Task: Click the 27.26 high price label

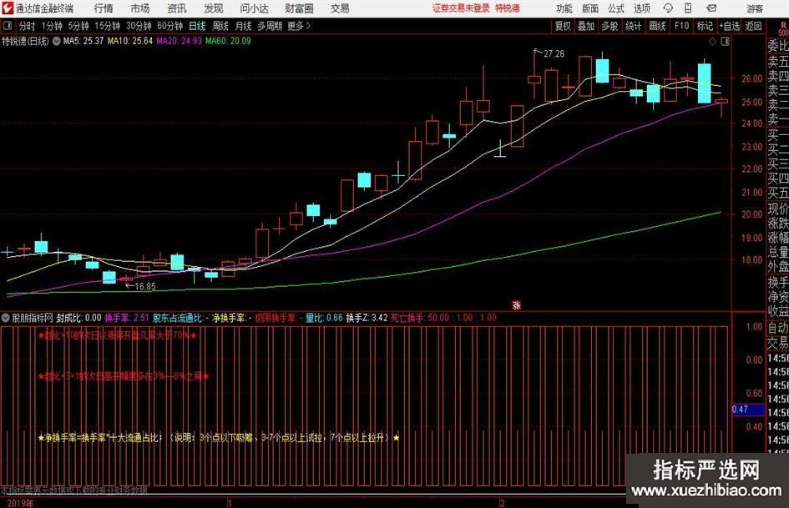Action: [x=554, y=54]
